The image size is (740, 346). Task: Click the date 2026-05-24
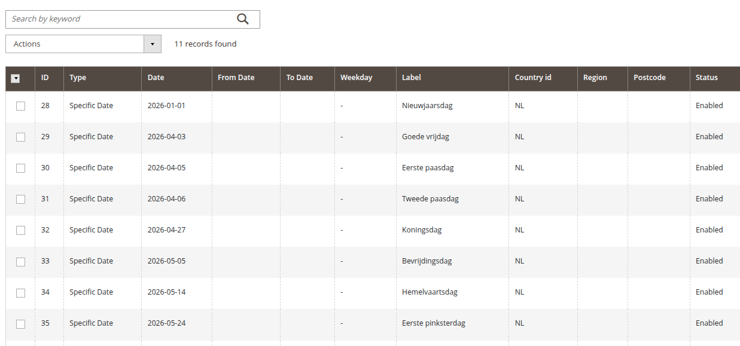click(x=166, y=323)
